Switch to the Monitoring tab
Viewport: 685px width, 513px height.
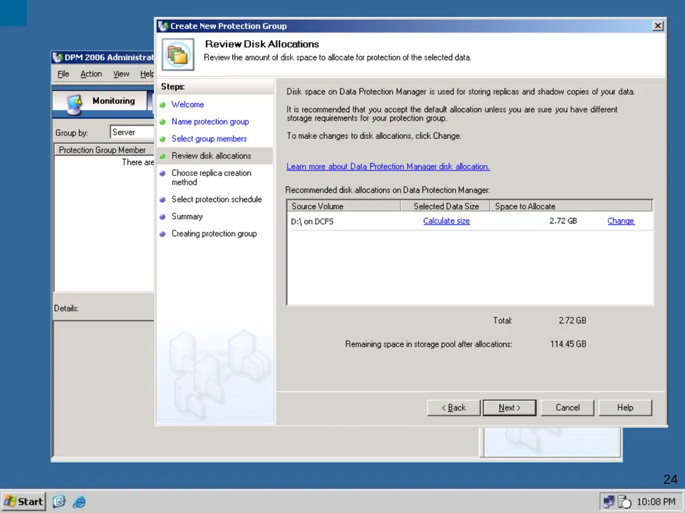click(x=100, y=103)
